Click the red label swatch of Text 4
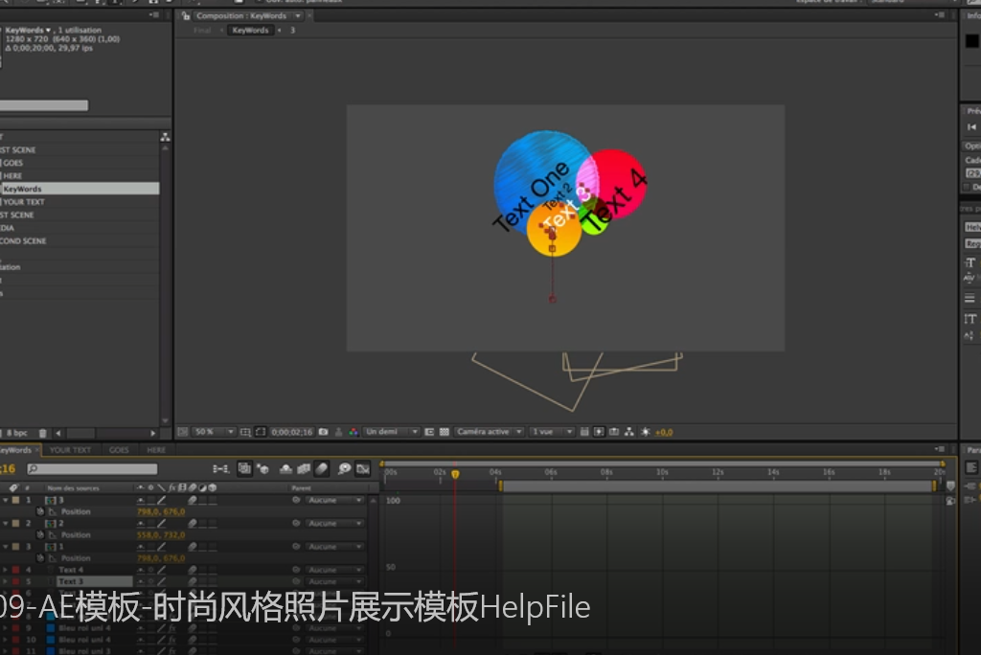981x655 pixels. pyautogui.click(x=15, y=570)
